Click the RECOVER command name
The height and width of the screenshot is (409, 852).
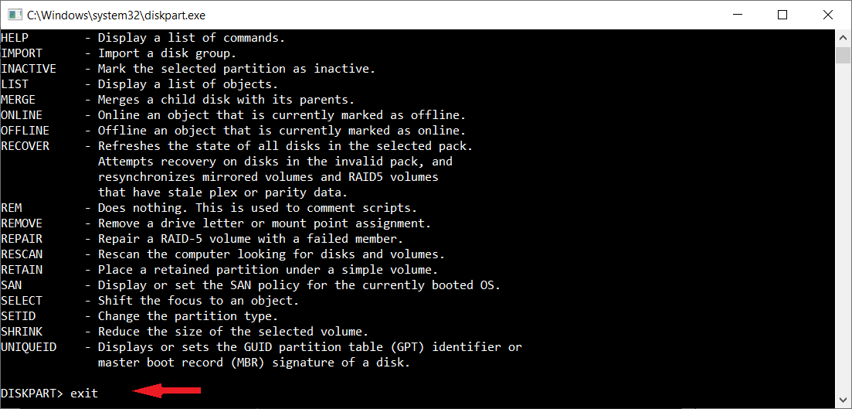point(25,146)
